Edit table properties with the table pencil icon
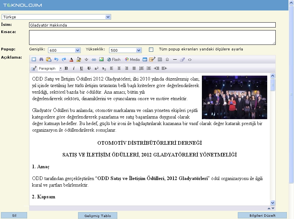Image resolution: width=294 pixels, height=219 pixels. point(152,60)
